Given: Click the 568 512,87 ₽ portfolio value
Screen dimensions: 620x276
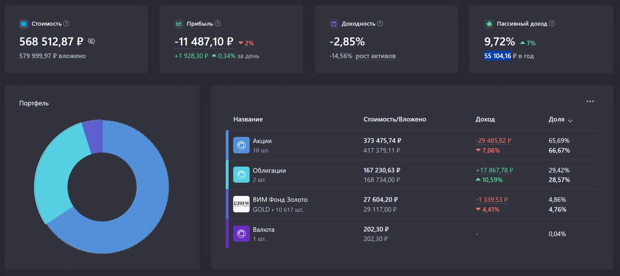Looking at the screenshot, I should (51, 41).
